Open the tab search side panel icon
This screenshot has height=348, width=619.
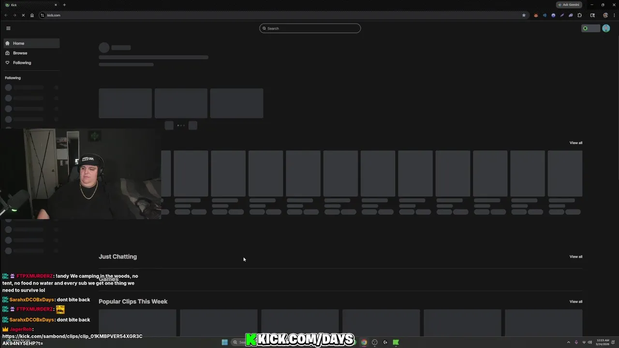pyautogui.click(x=592, y=15)
